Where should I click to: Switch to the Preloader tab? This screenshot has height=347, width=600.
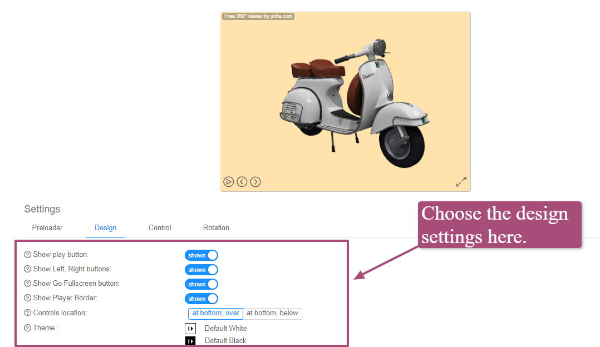[47, 228]
